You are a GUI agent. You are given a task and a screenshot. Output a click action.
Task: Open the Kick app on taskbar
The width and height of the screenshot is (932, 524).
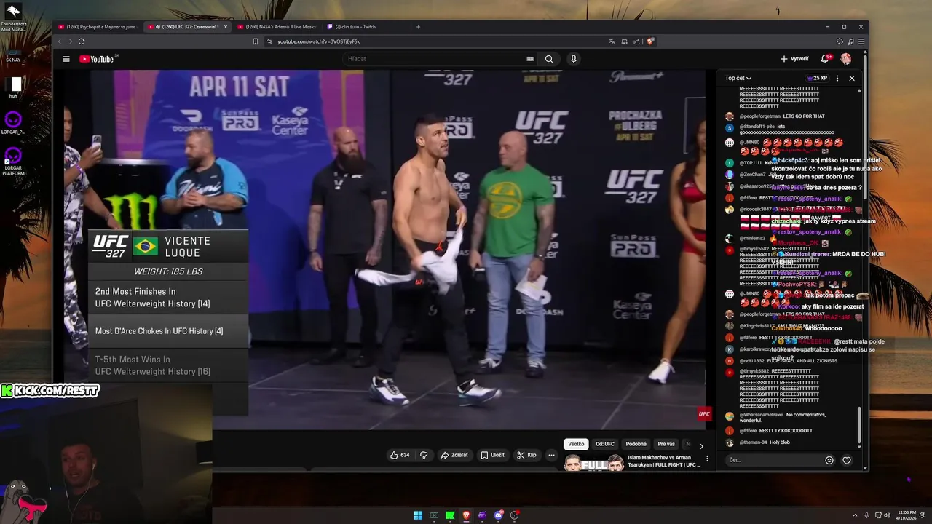click(x=450, y=515)
